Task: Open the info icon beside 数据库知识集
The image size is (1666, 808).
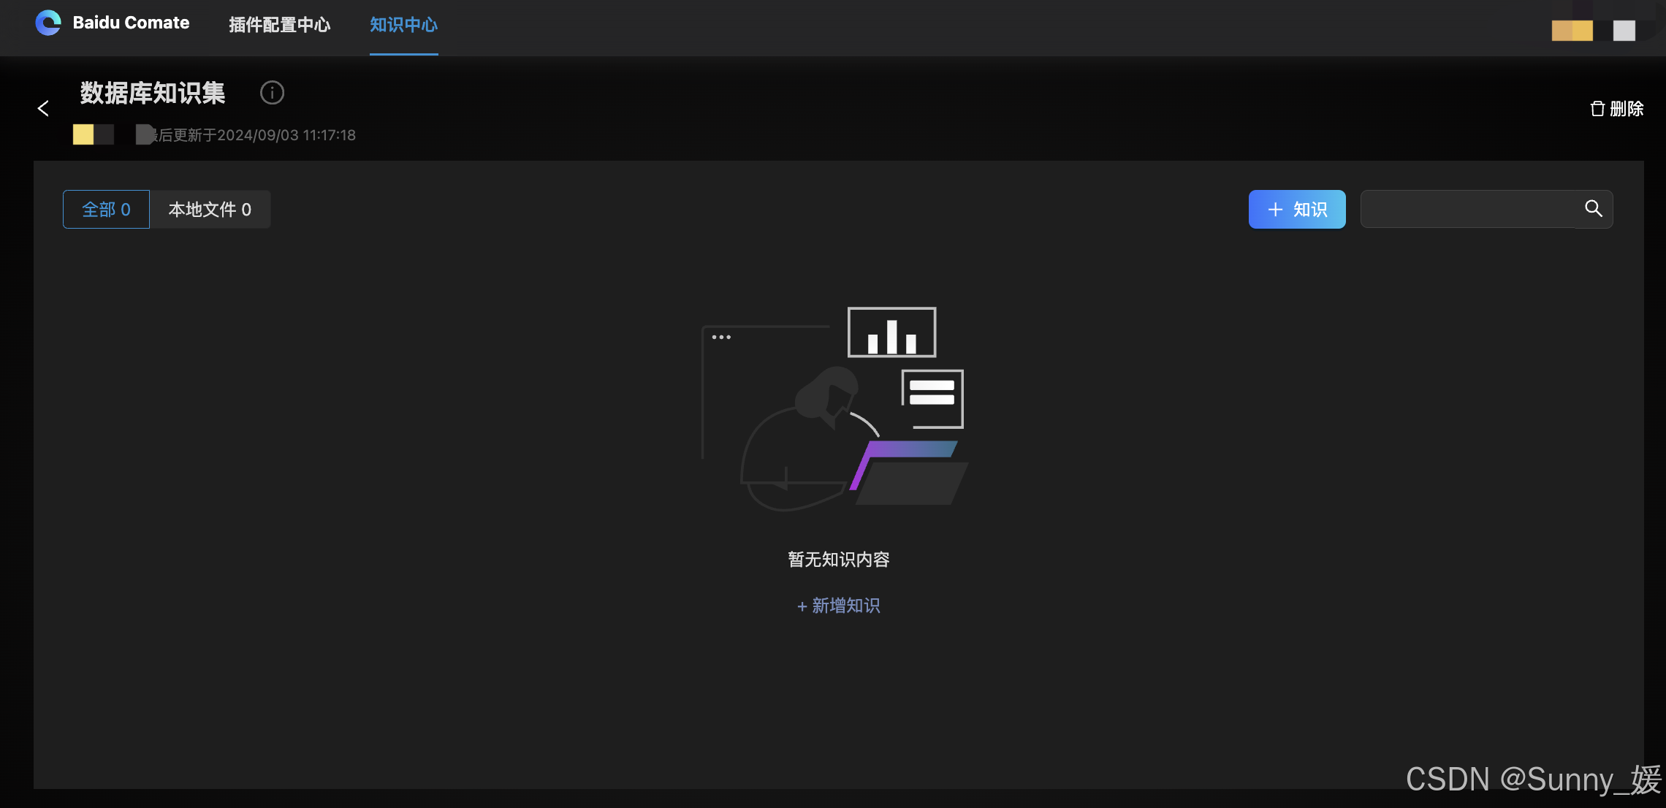Action: click(272, 93)
